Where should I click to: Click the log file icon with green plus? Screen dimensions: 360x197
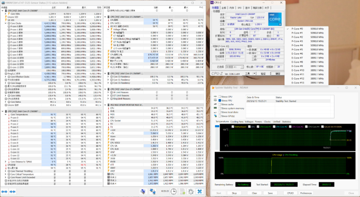coord(182,192)
